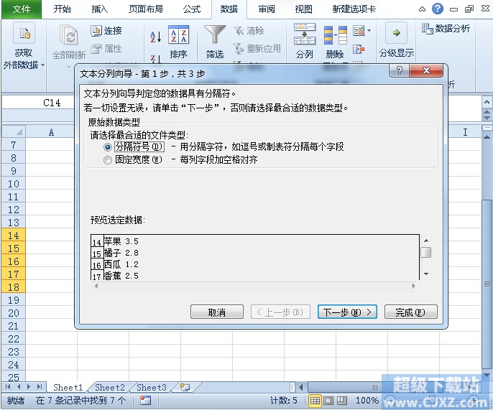Viewport: 493px width, 410px height.
Task: Click the 100% zoom level
Action: [367, 400]
